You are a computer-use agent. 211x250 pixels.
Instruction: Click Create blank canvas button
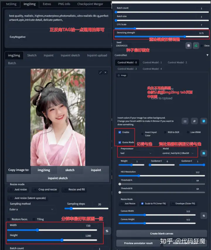pyautogui.click(x=161, y=233)
